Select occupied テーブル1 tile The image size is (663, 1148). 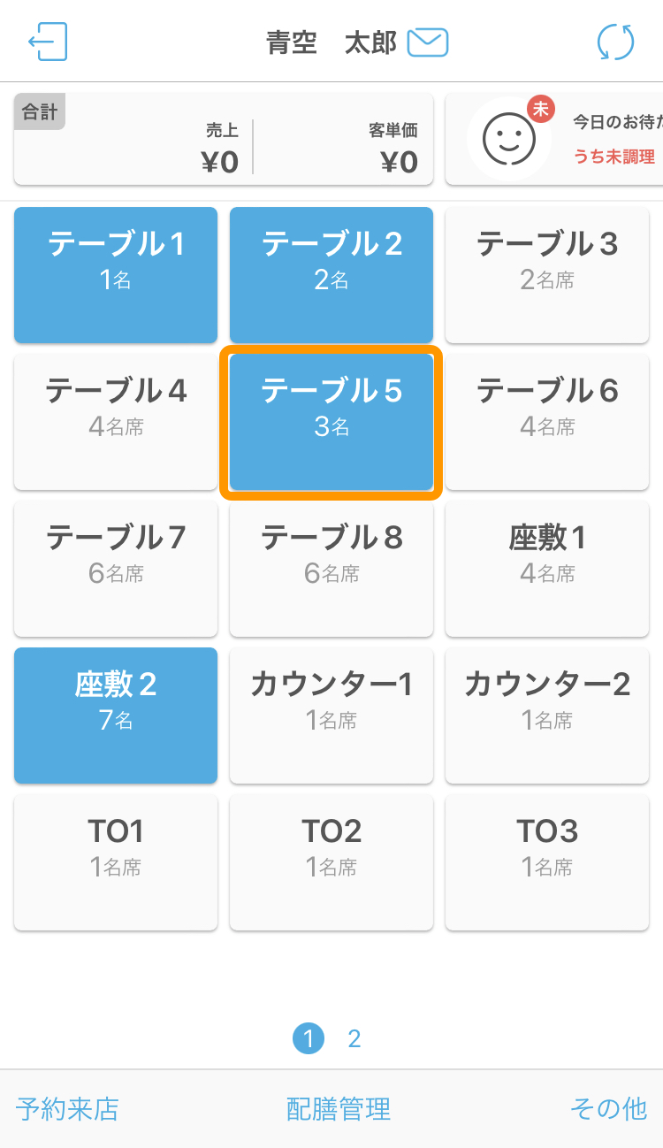pos(116,275)
